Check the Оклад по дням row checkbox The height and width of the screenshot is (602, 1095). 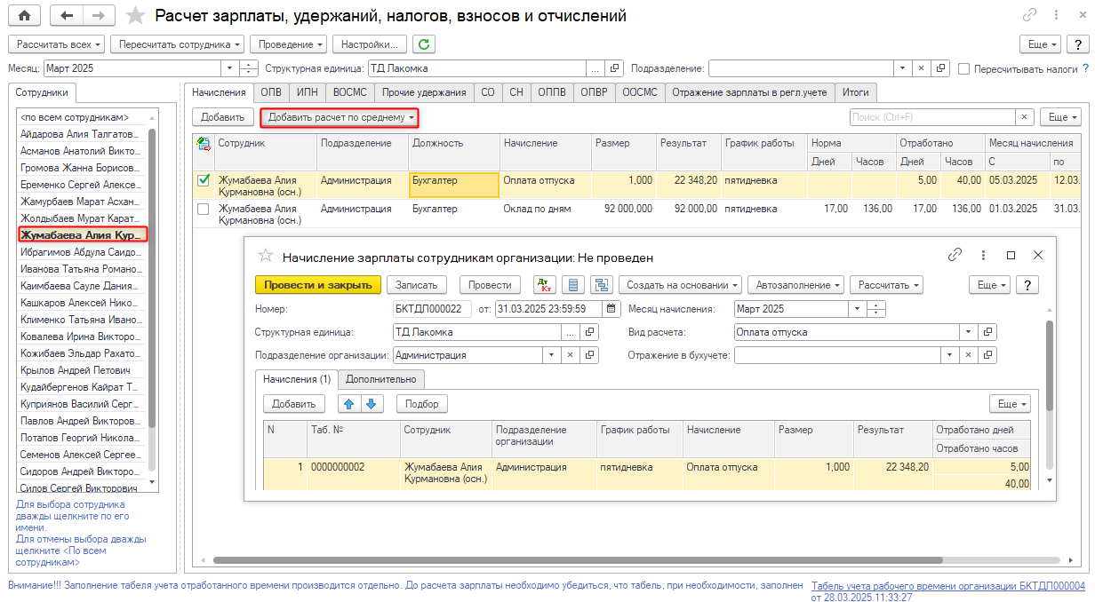pyautogui.click(x=204, y=210)
